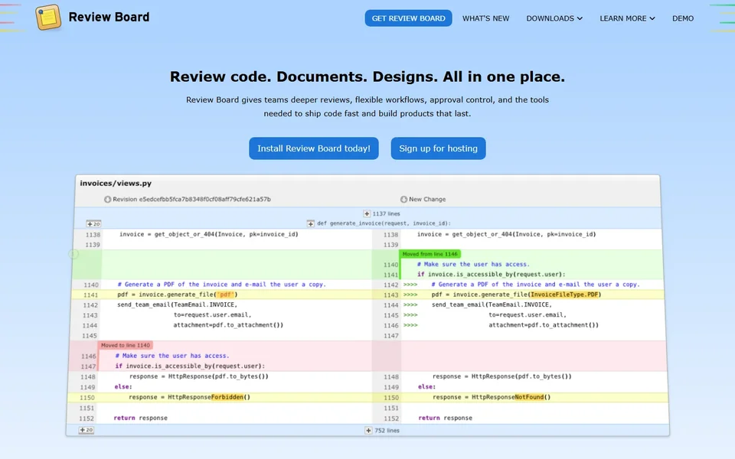Open the DEMO menu item

682,18
